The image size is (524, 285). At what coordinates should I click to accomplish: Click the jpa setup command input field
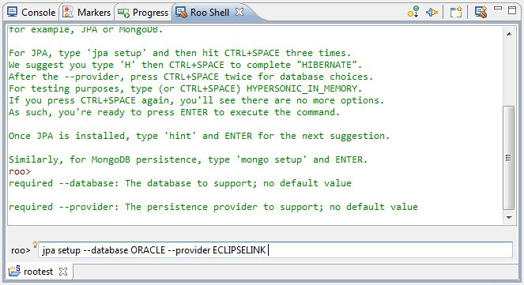point(275,250)
